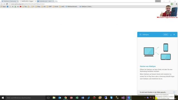Open the Job bookmark folder

pyautogui.click(x=43, y=7)
